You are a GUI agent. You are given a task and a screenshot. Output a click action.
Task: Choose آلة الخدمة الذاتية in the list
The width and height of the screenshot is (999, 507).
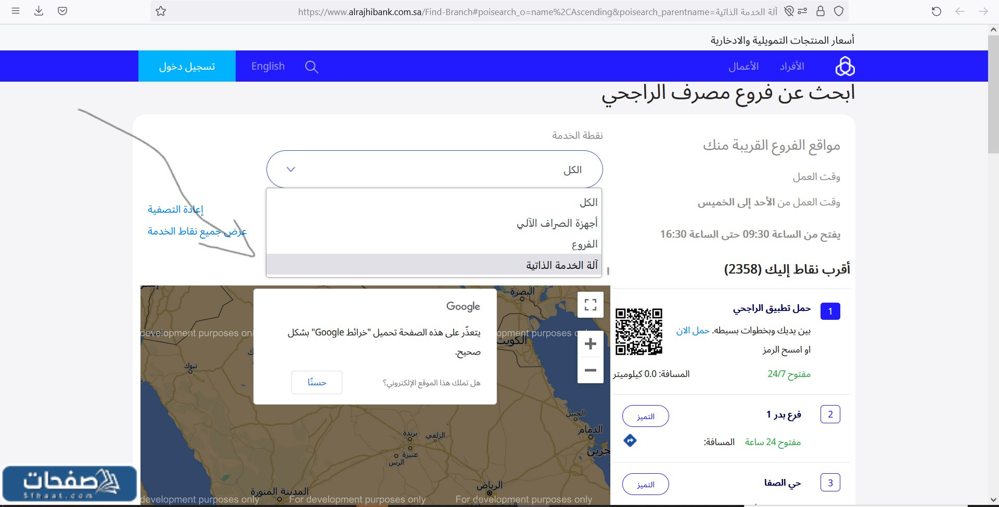click(559, 265)
